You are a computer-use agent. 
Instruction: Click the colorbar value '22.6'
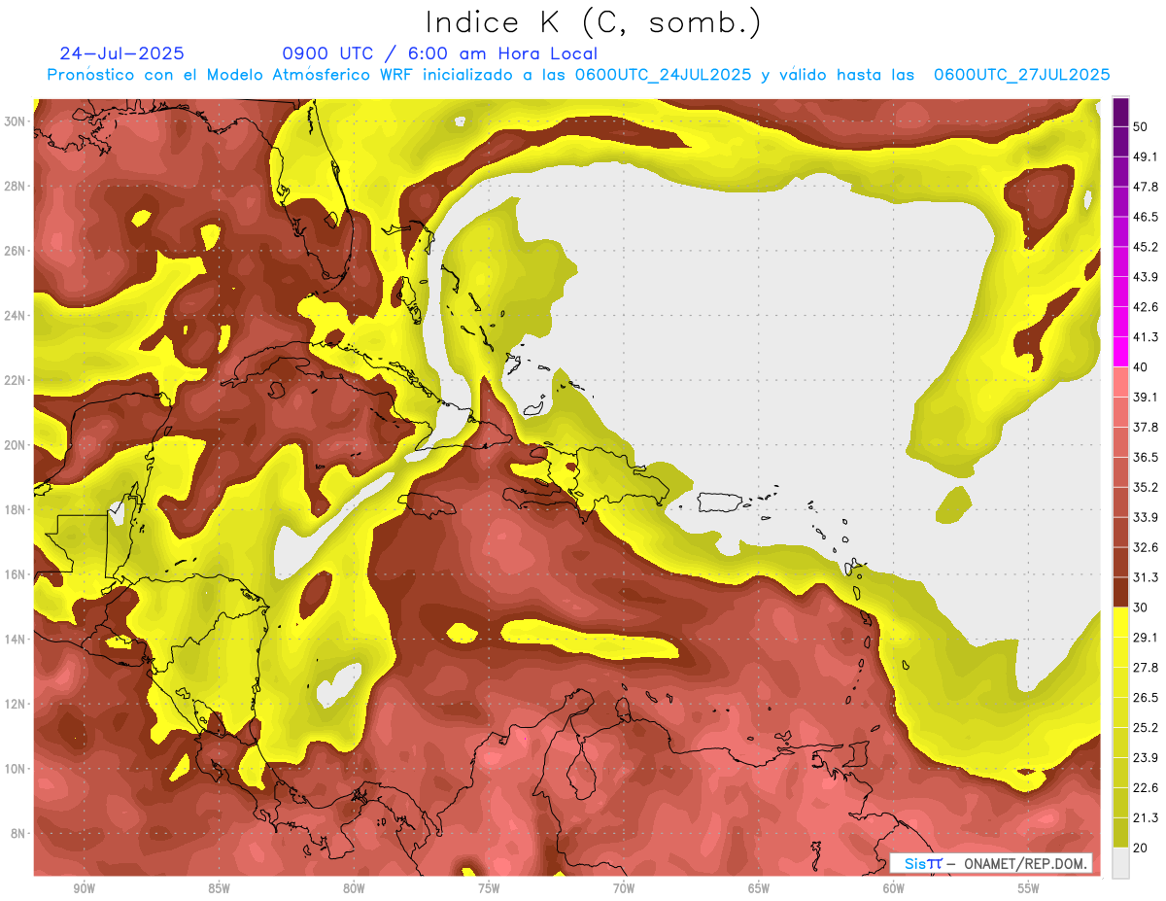(x=1146, y=787)
